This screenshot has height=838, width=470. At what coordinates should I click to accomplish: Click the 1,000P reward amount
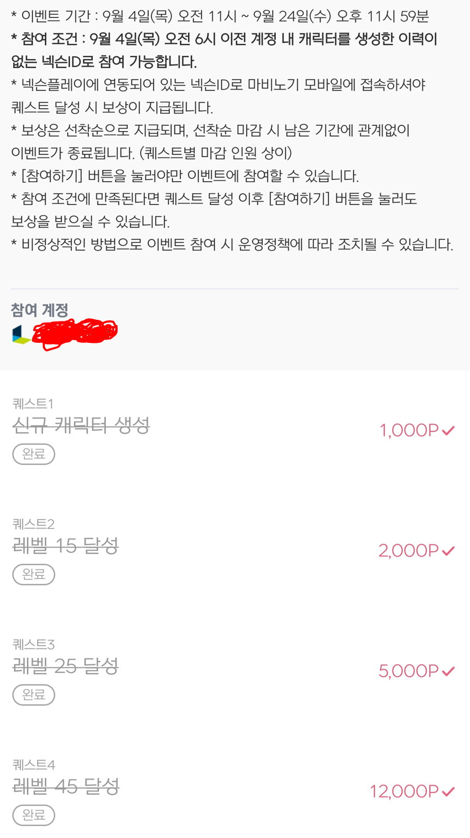tap(409, 431)
